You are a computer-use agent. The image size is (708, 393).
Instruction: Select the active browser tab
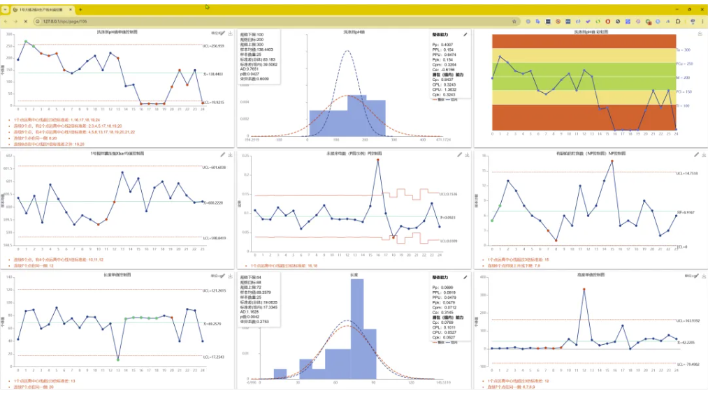tap(41, 10)
